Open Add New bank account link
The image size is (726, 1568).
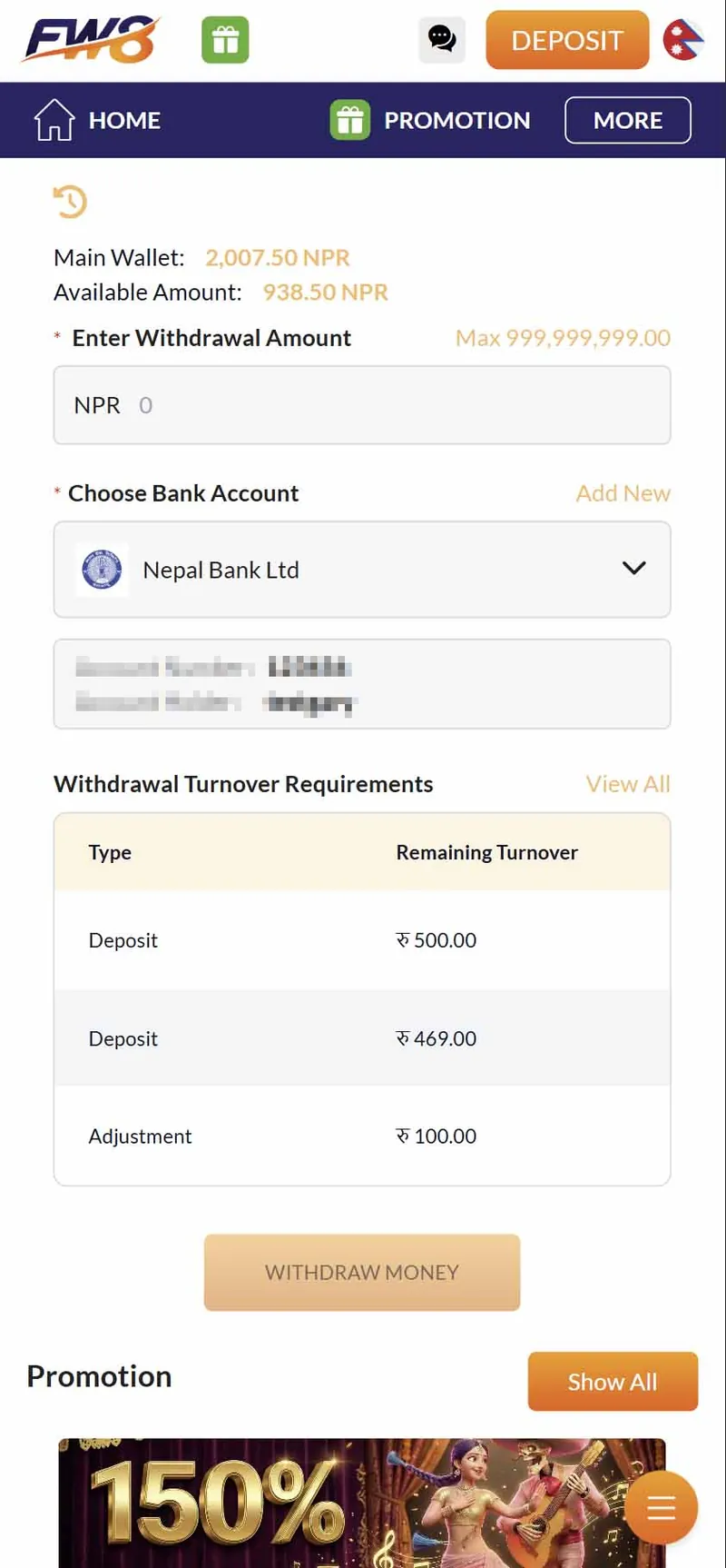coord(623,493)
